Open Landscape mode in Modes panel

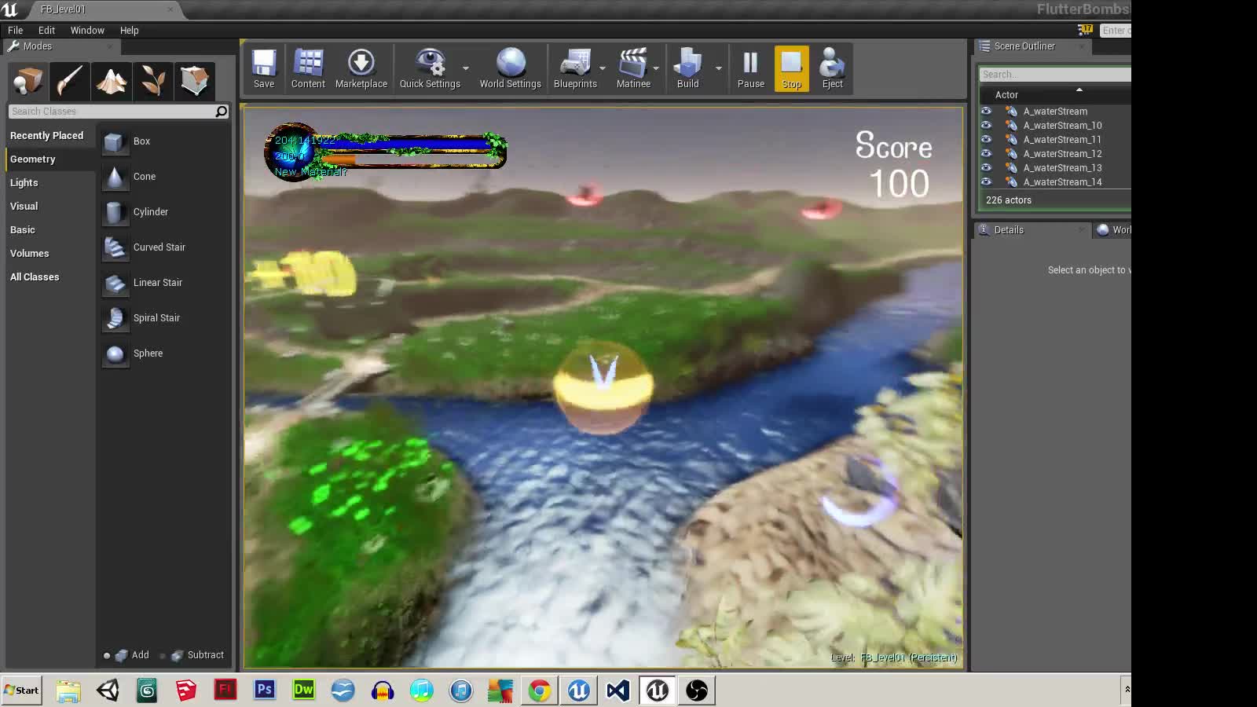[x=111, y=81]
